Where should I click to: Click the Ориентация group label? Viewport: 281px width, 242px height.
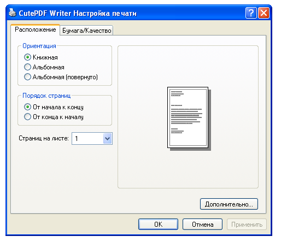click(39, 46)
